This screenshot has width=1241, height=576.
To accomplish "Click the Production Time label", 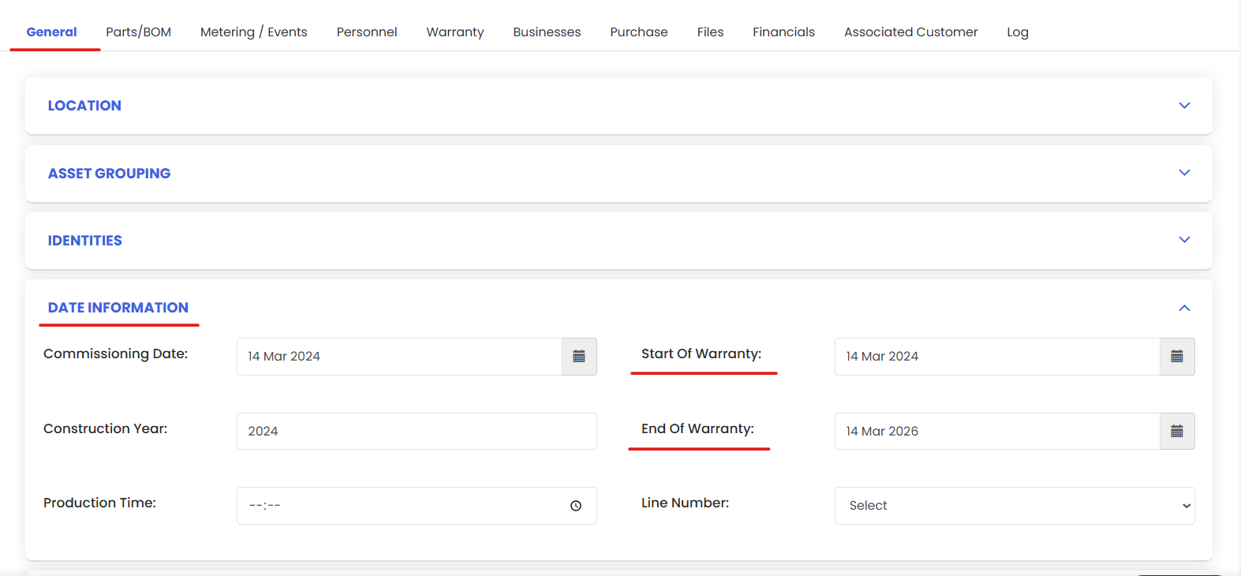I will tap(100, 503).
